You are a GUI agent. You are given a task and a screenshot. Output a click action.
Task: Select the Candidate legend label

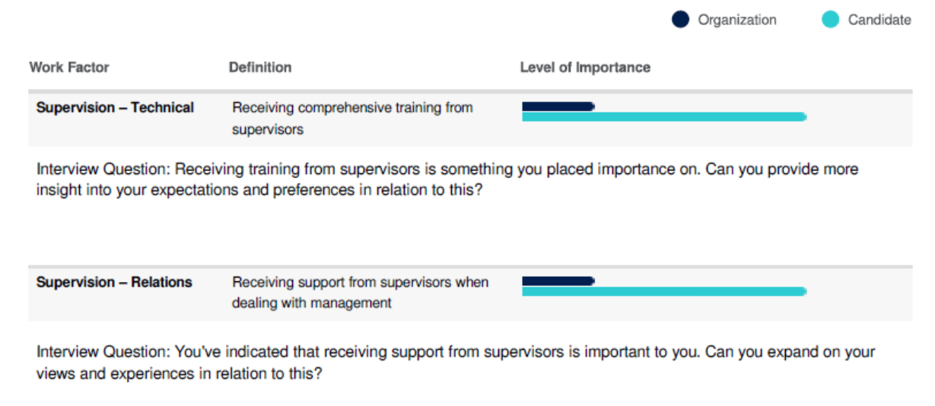click(879, 20)
